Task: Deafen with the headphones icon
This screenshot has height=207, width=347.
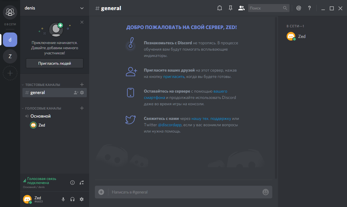Action: [x=72, y=199]
